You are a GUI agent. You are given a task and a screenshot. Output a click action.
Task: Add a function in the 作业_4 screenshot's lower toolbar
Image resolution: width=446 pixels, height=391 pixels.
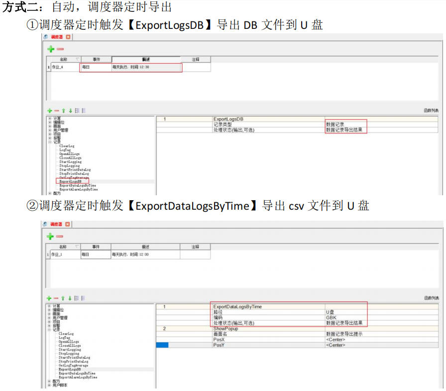coord(49,111)
